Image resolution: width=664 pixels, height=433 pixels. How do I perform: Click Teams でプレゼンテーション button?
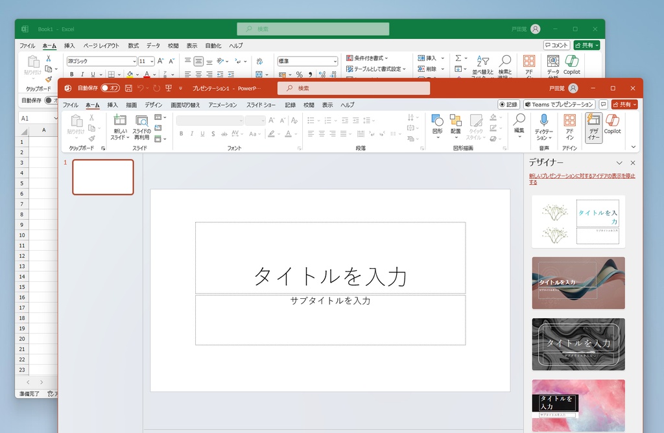click(x=560, y=104)
